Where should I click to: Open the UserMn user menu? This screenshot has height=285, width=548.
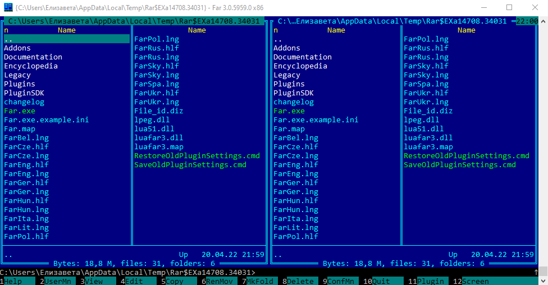click(x=58, y=281)
